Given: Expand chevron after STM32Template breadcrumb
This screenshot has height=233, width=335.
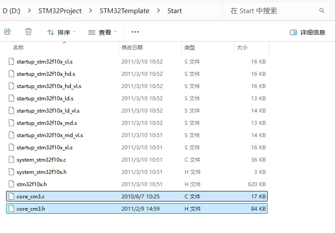Looking at the screenshot, I should click(x=158, y=11).
